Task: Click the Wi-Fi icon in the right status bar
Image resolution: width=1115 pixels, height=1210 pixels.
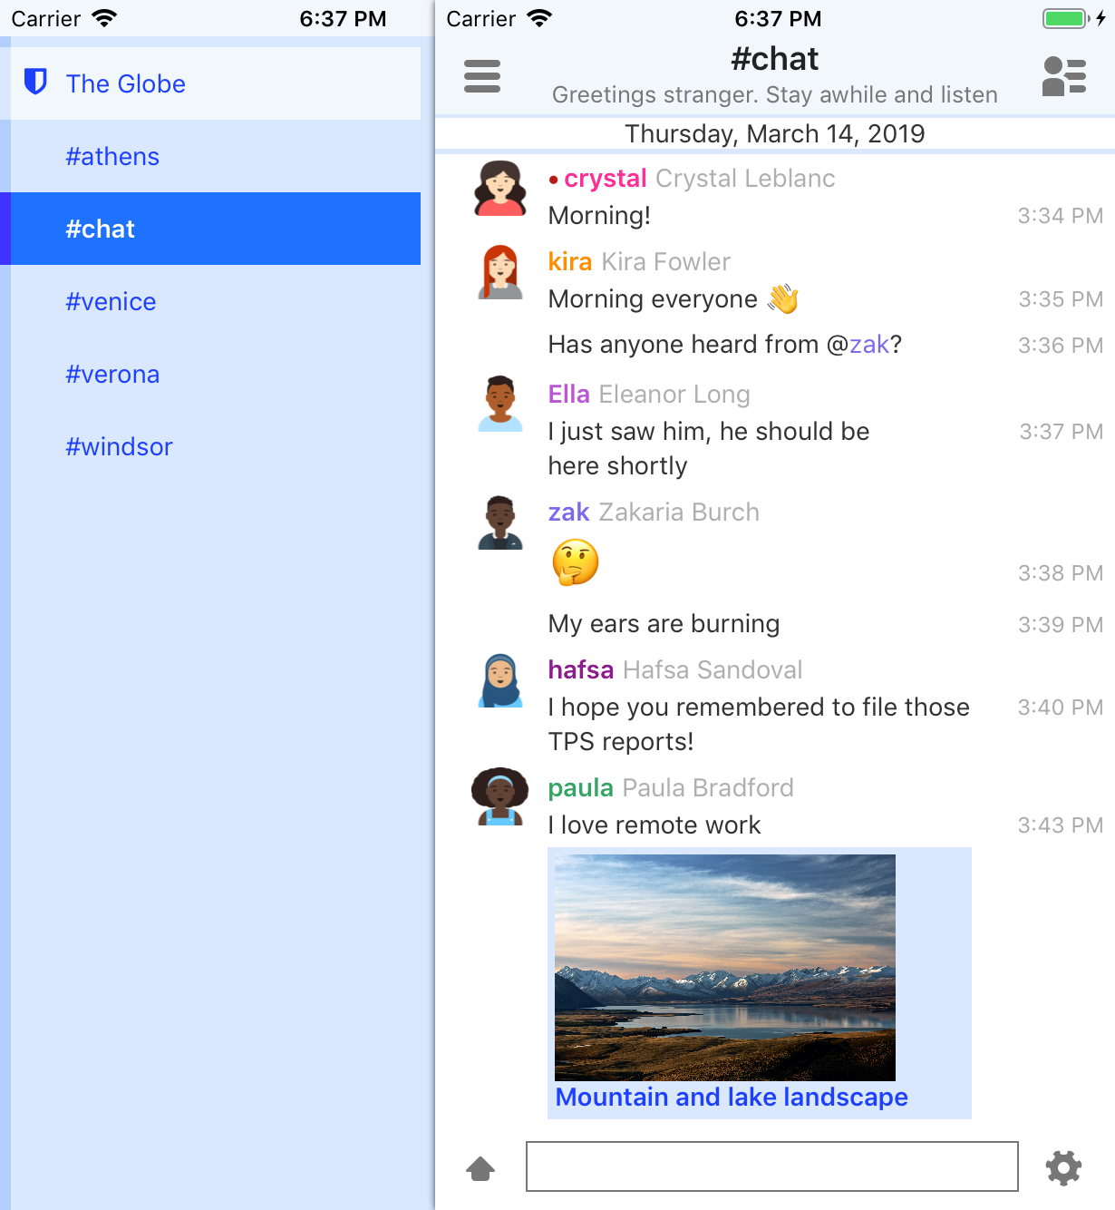Action: tap(539, 18)
